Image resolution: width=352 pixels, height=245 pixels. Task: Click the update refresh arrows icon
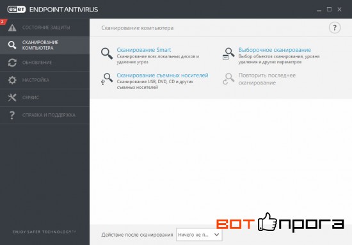(12, 63)
